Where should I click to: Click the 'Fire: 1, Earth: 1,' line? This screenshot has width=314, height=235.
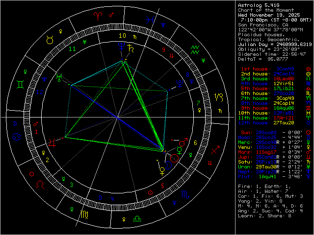coord(264,187)
